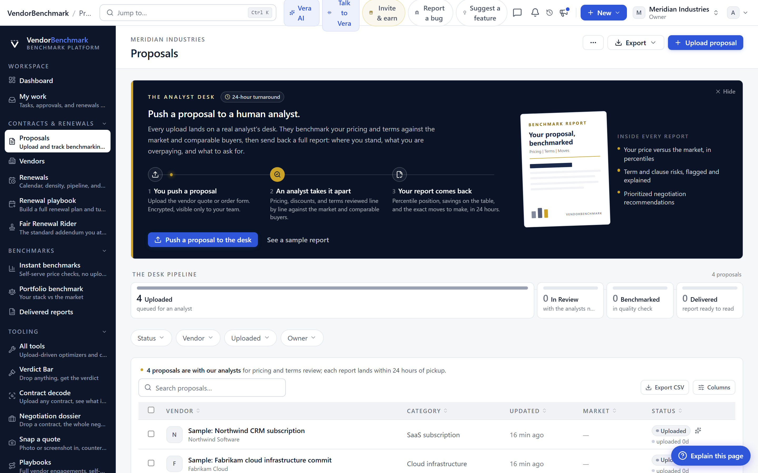The image size is (758, 473).
Task: Open See a sample report link
Action: (x=298, y=240)
